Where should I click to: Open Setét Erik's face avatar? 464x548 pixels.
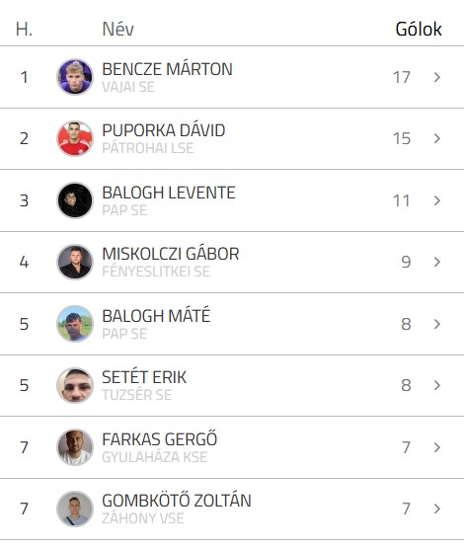75,385
